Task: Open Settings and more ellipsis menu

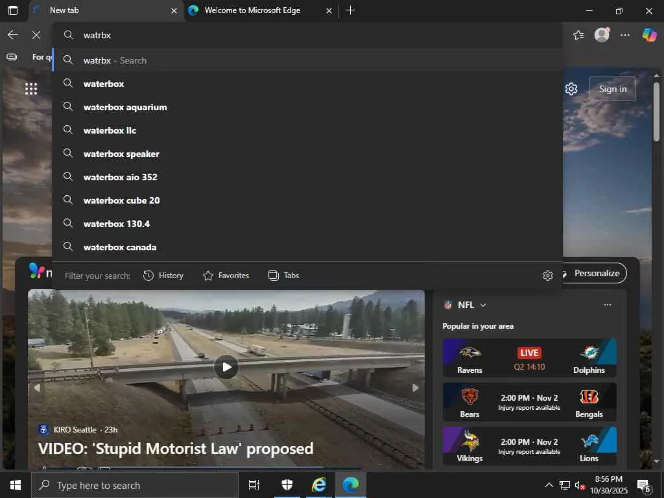Action: coord(625,35)
